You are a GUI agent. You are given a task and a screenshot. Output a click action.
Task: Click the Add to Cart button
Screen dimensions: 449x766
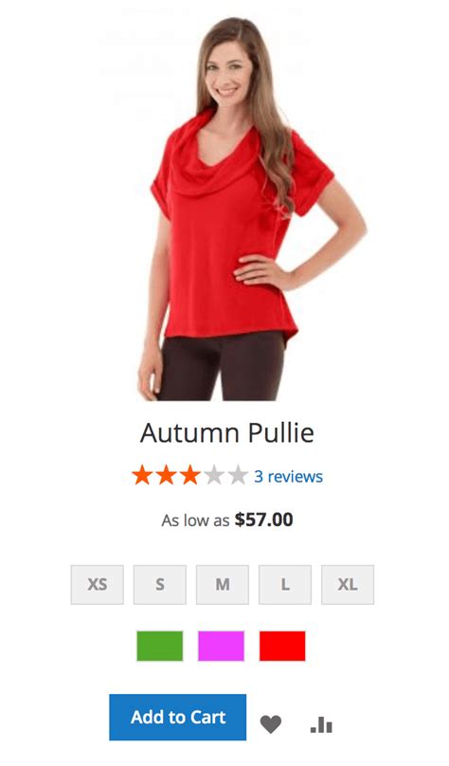tap(178, 717)
